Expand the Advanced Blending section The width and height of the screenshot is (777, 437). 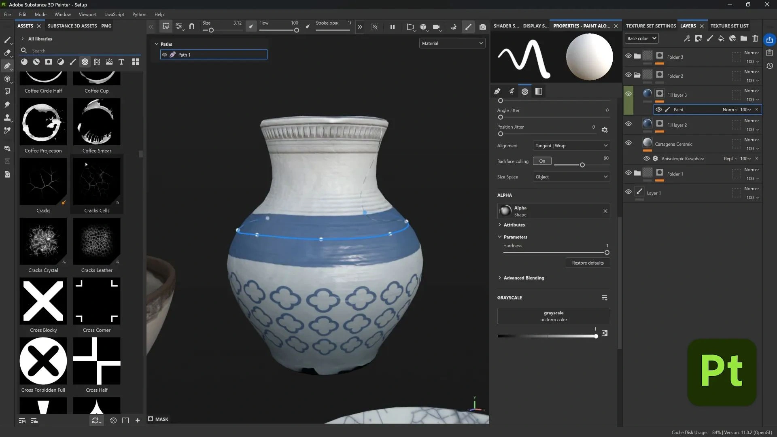pyautogui.click(x=499, y=278)
